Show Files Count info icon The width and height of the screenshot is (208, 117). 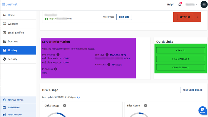[x=146, y=105]
